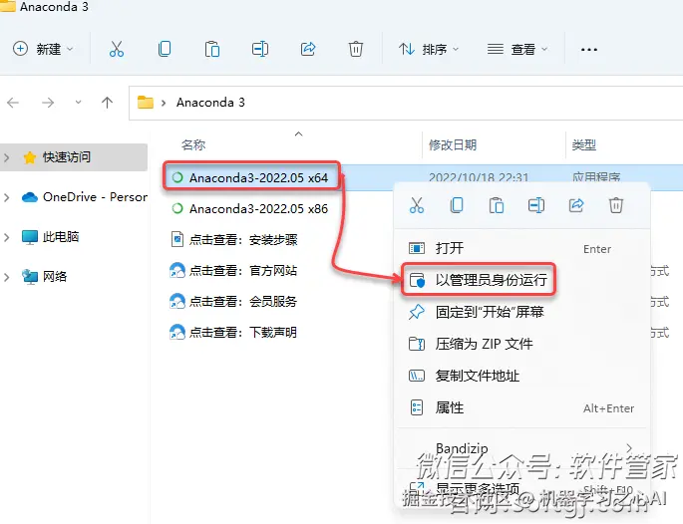Open the 排序 (Sort) dropdown

coord(429,49)
